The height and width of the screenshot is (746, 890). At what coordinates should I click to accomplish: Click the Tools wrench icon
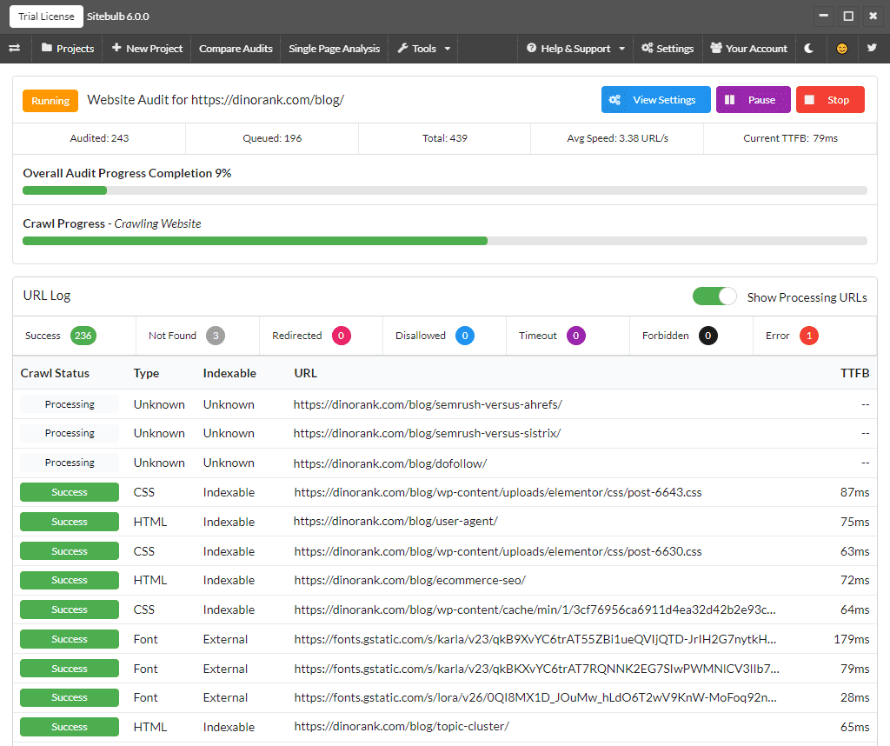(402, 49)
